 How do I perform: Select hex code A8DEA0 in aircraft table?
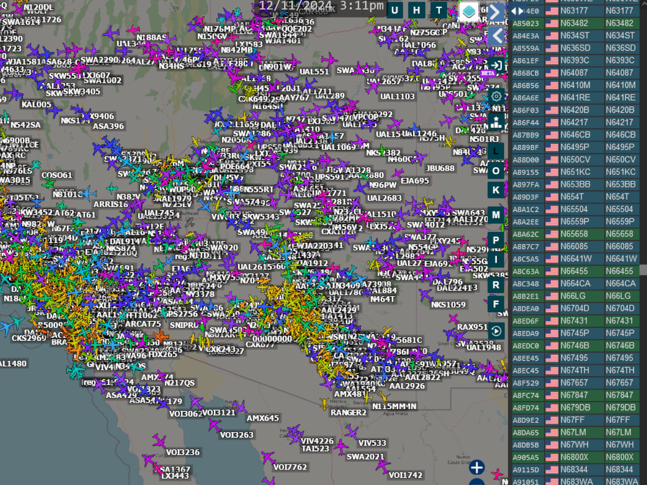[x=526, y=309]
